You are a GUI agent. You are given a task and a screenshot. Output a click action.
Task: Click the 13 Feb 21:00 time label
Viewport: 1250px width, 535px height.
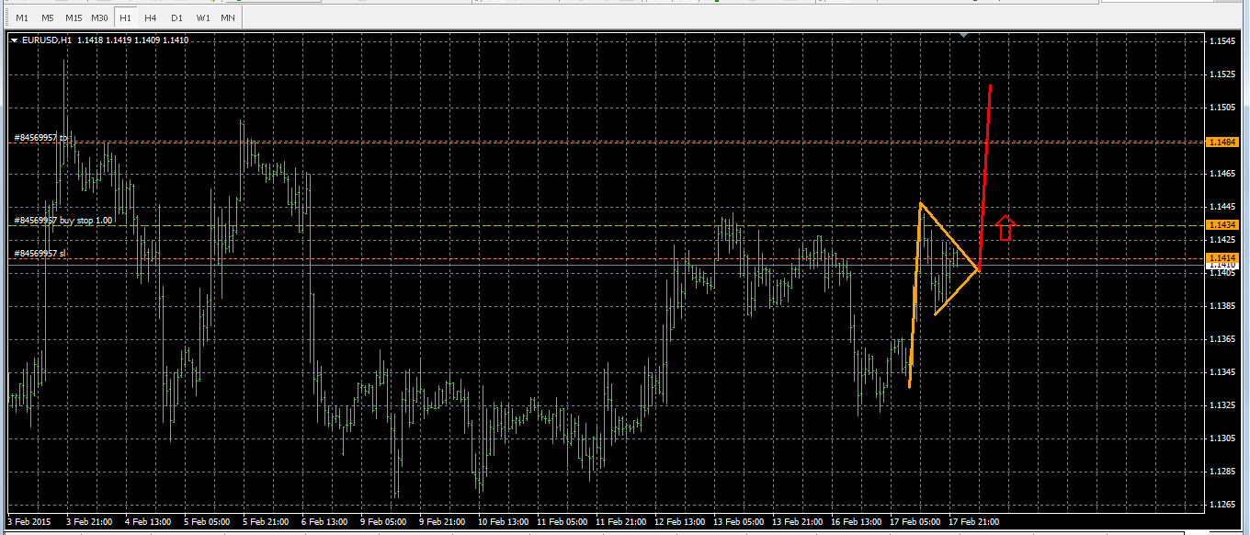(797, 521)
